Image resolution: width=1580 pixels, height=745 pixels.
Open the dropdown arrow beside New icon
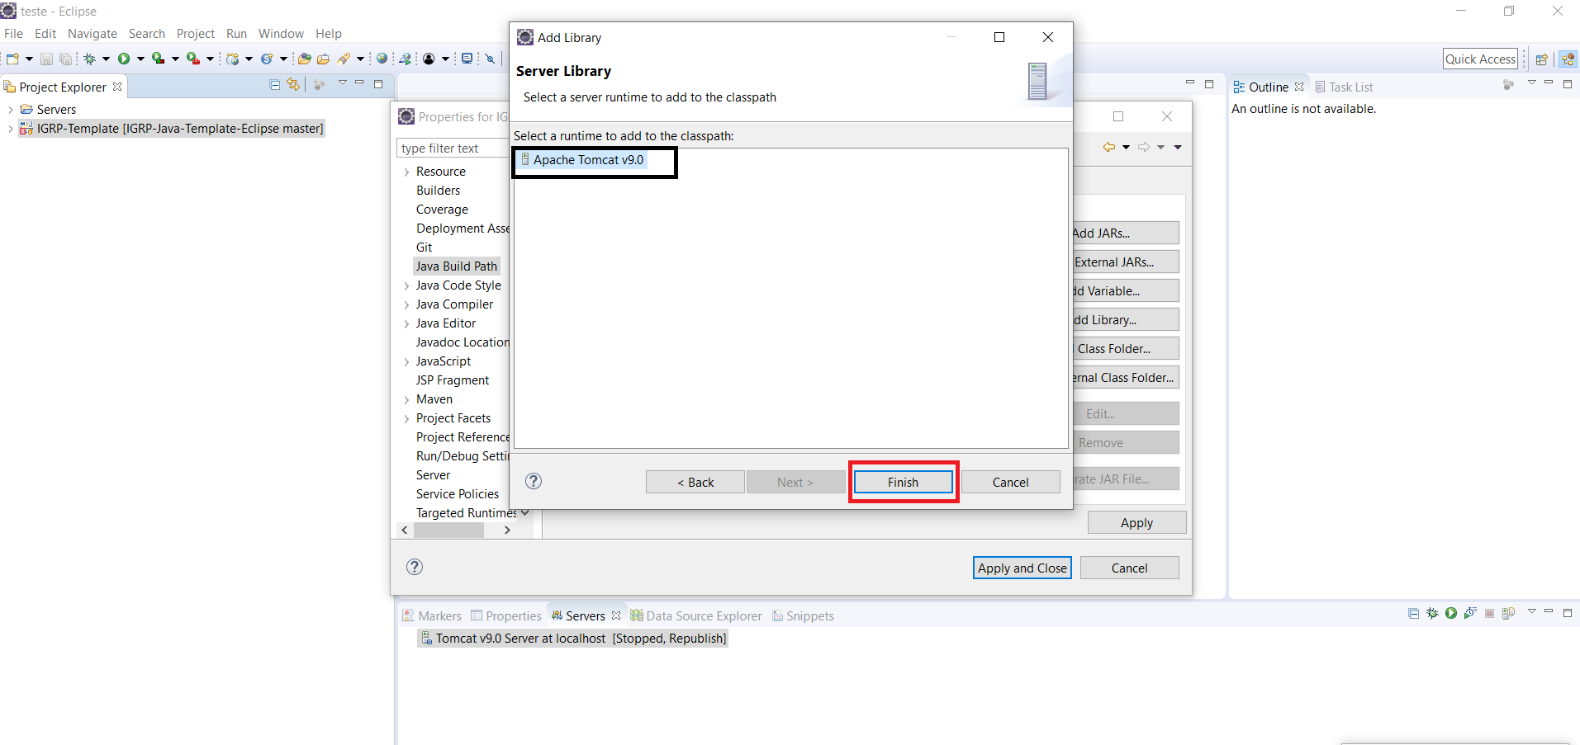pos(29,59)
